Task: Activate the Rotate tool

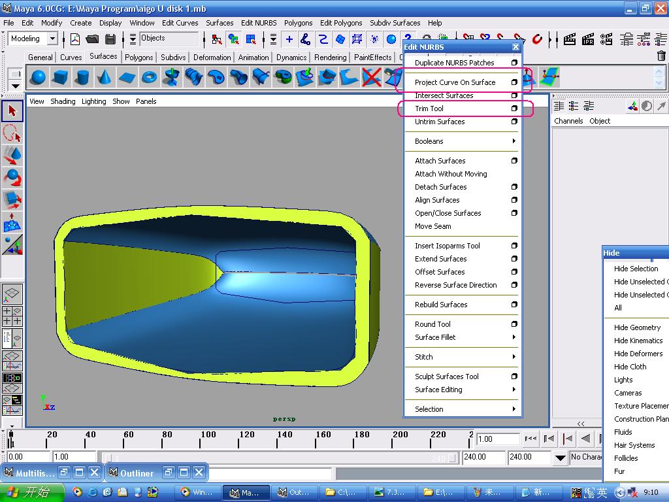Action: click(12, 178)
